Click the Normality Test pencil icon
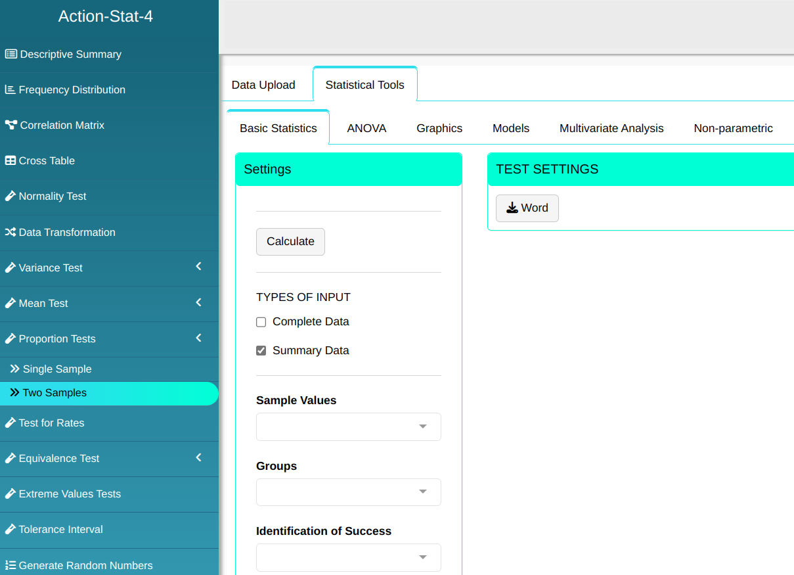 pos(11,196)
